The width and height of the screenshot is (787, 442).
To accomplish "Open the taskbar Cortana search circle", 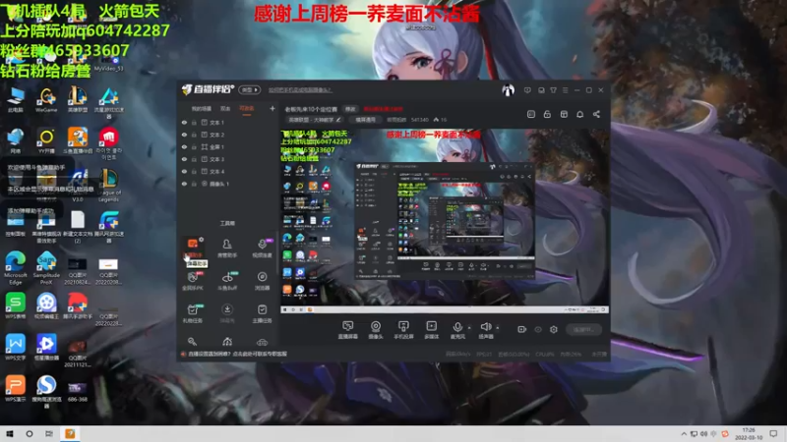I will [30, 434].
